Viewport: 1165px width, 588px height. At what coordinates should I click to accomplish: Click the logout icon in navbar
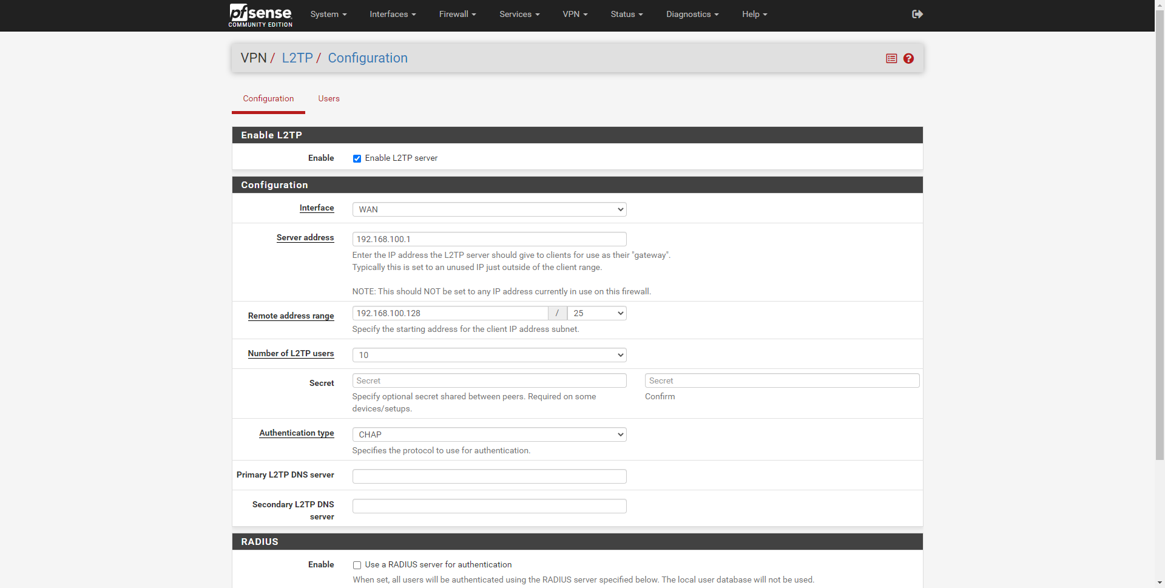(x=917, y=14)
